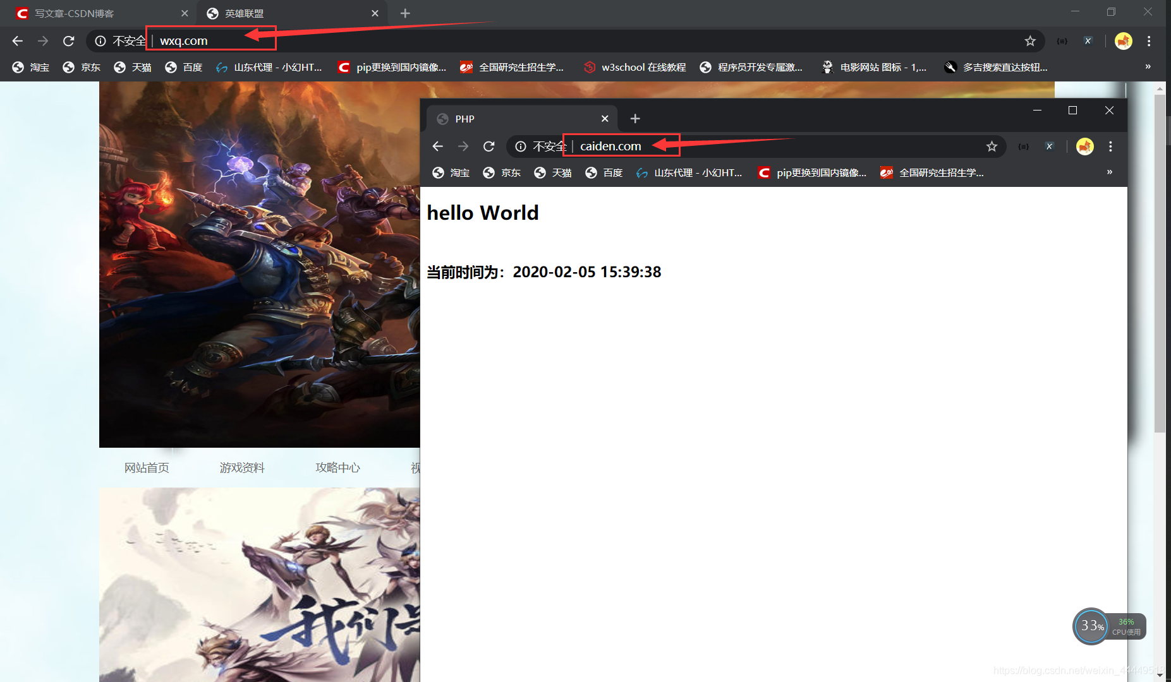This screenshot has height=682, width=1171.
Task: Go back in the caiden.com window
Action: pyautogui.click(x=437, y=147)
